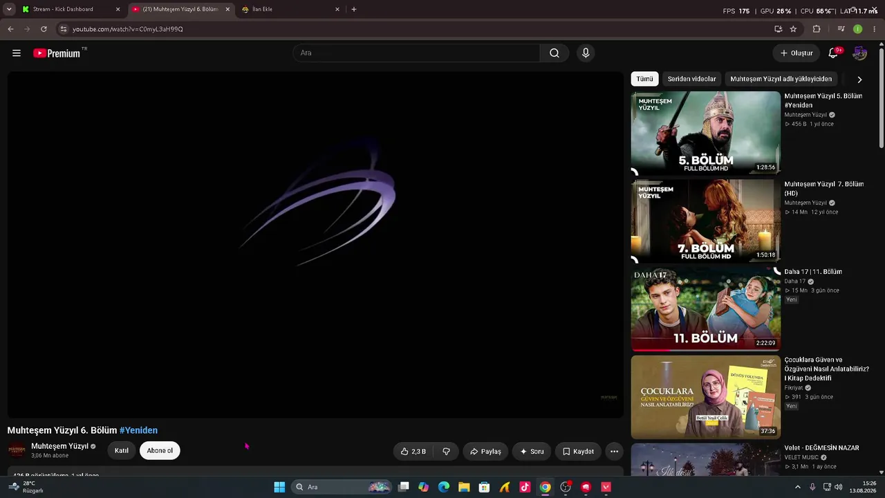Open Muhteşem Yüzyıl 5. Bölüm thumbnail
Screen dimensions: 885x498
(706, 133)
